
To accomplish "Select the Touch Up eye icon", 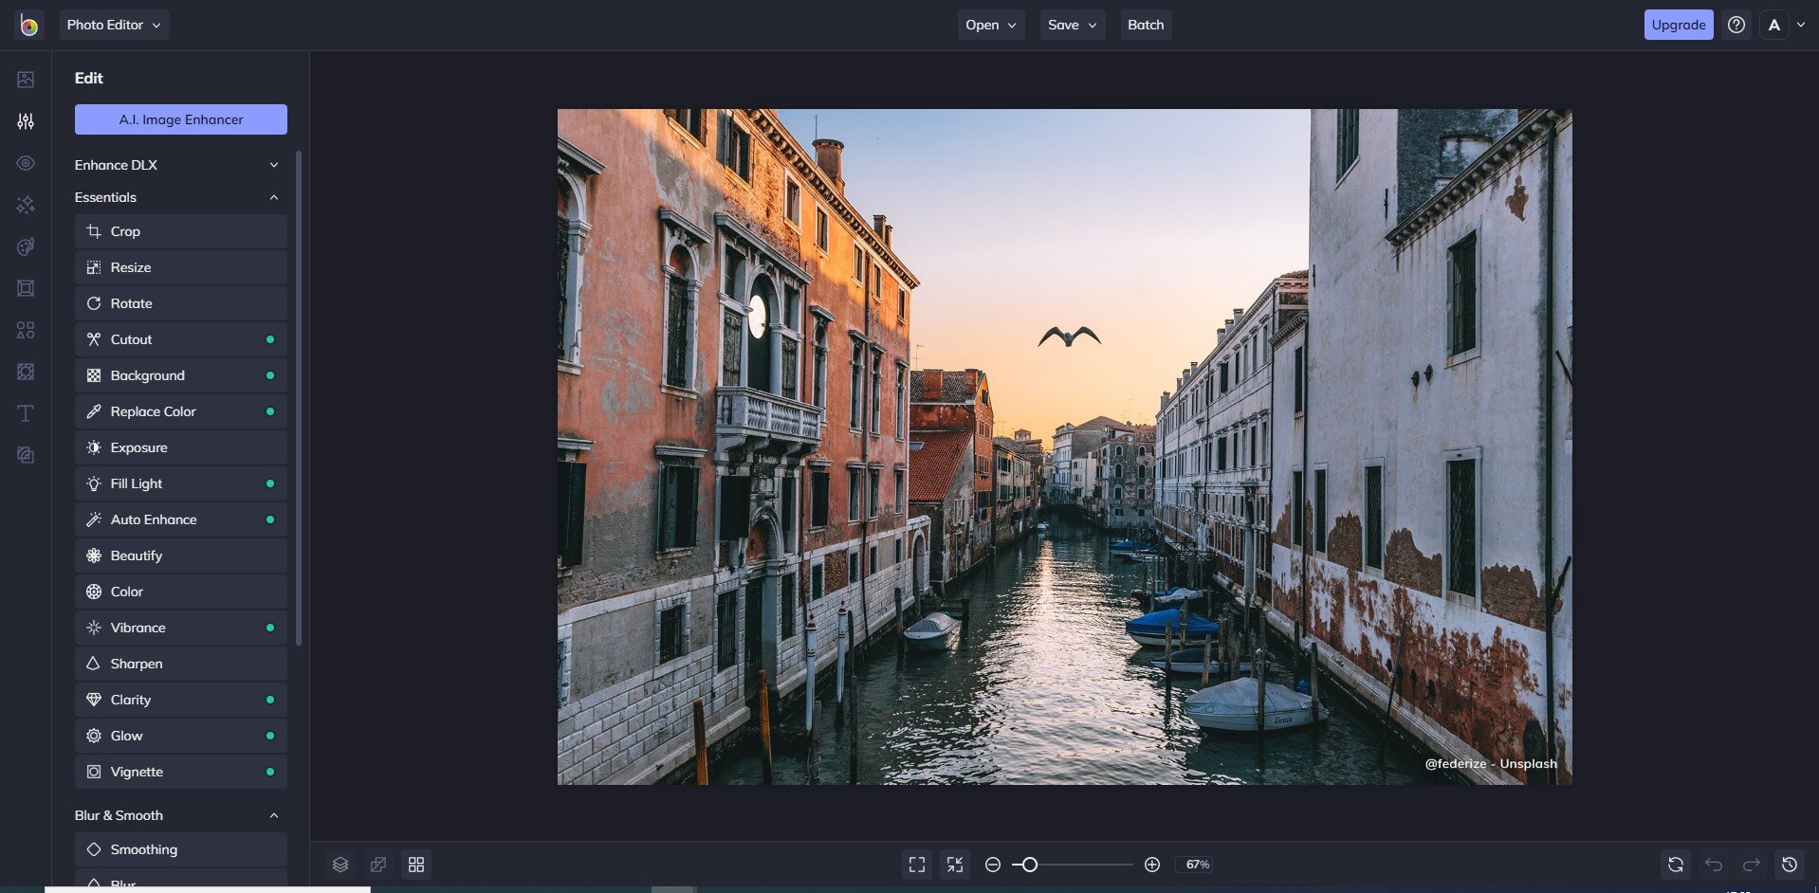I will 26,163.
